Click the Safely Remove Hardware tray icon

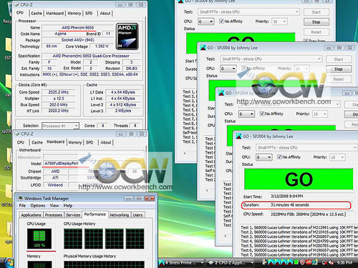click(x=264, y=262)
